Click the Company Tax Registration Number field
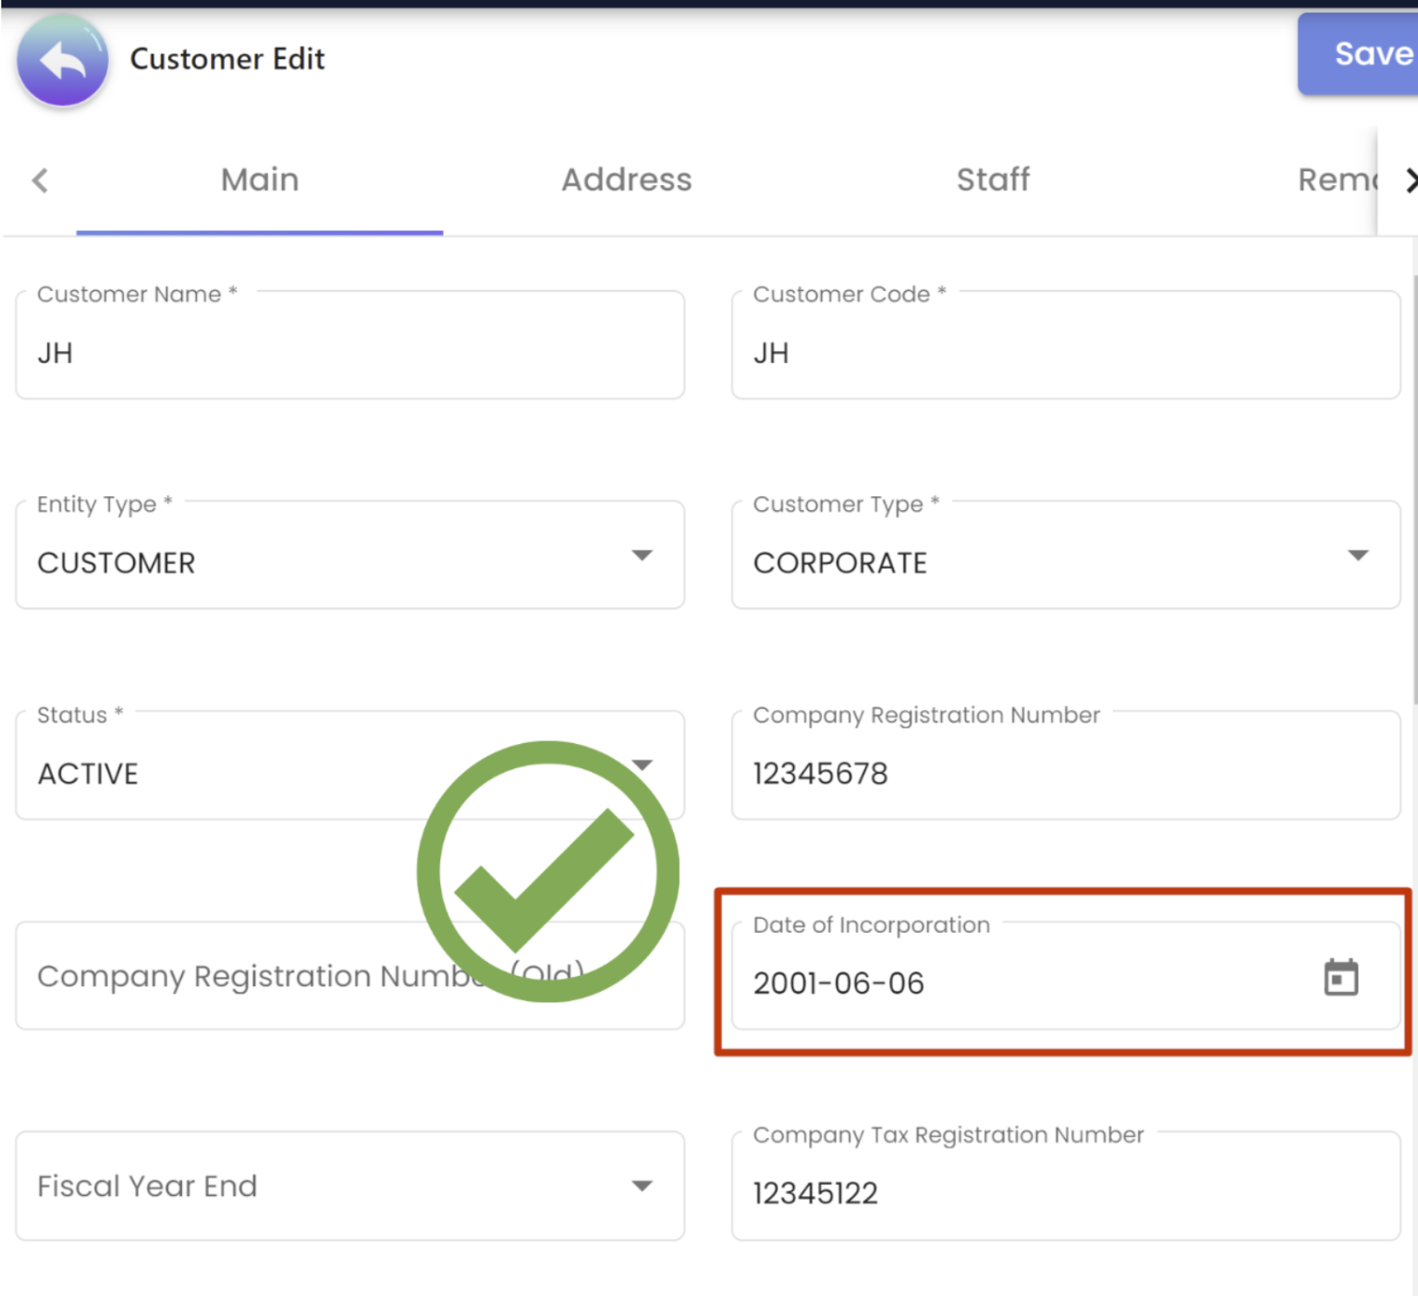Viewport: 1418px width, 1296px height. pyautogui.click(x=1065, y=1192)
